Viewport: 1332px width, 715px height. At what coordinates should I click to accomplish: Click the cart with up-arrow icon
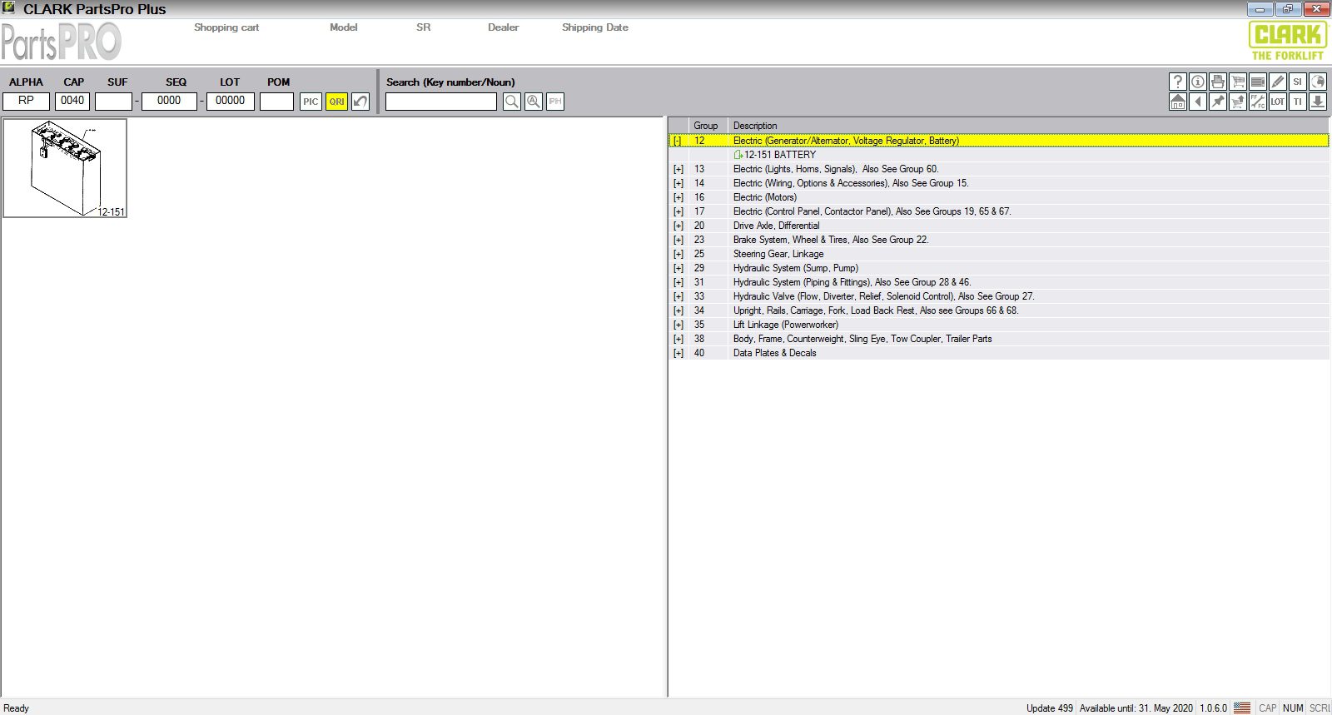[x=1238, y=102]
